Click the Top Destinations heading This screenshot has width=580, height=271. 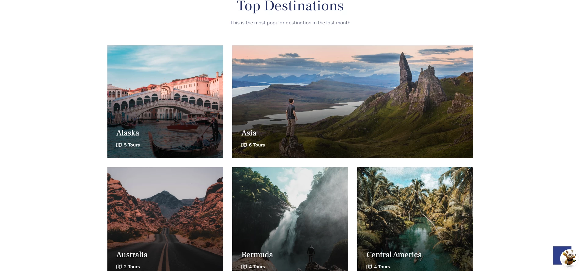290,6
